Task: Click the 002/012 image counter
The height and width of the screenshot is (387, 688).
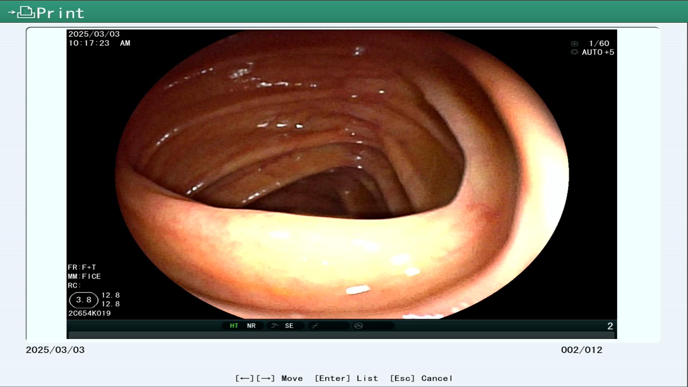Action: (x=582, y=350)
